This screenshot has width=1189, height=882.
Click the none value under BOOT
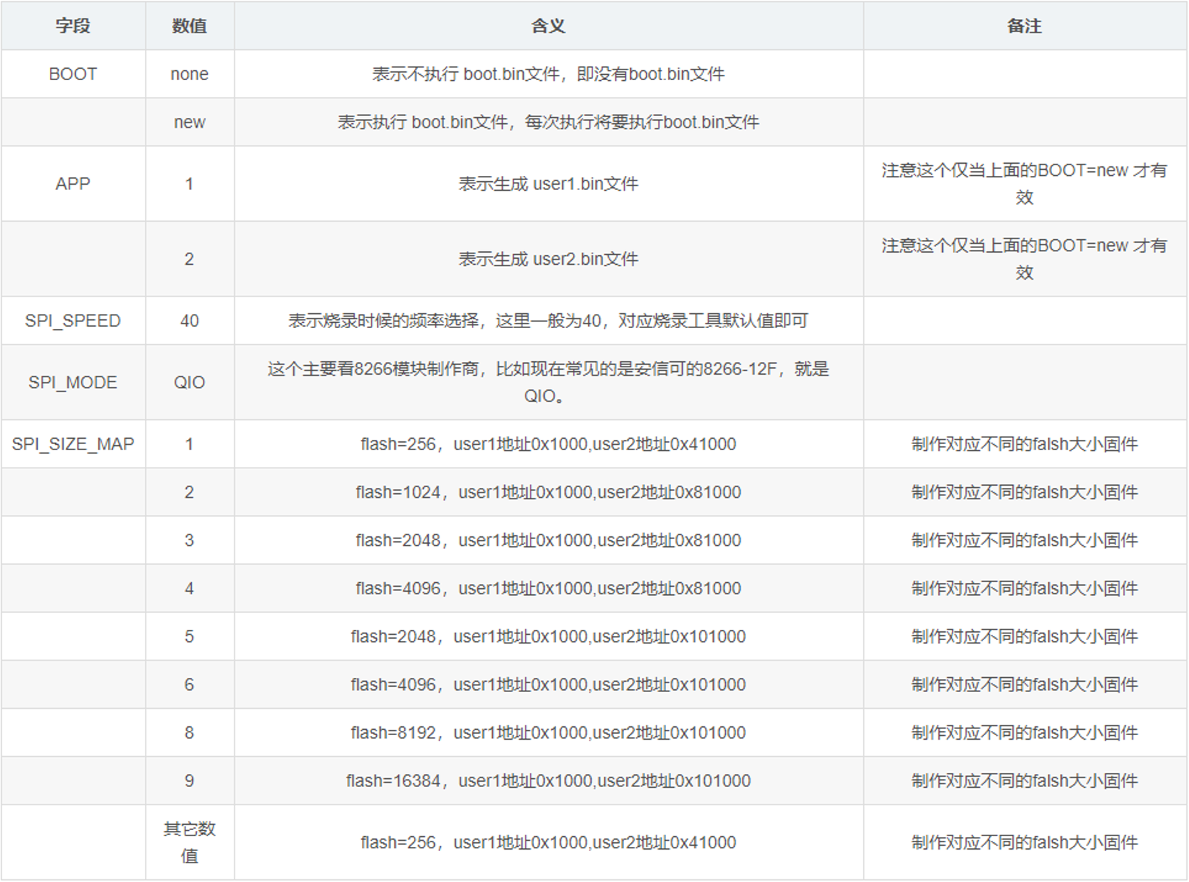[x=189, y=73]
